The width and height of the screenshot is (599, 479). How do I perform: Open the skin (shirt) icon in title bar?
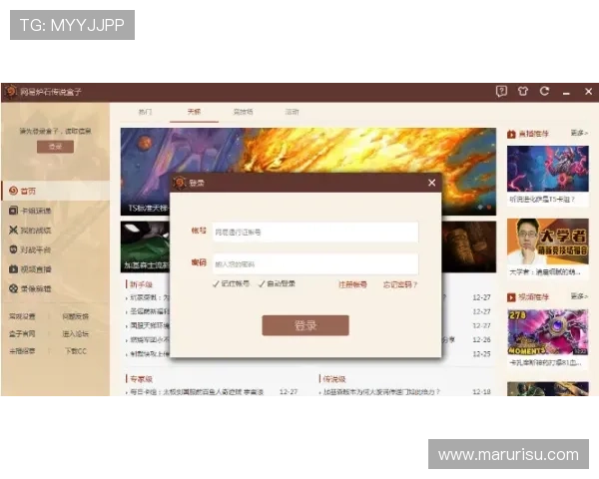523,91
